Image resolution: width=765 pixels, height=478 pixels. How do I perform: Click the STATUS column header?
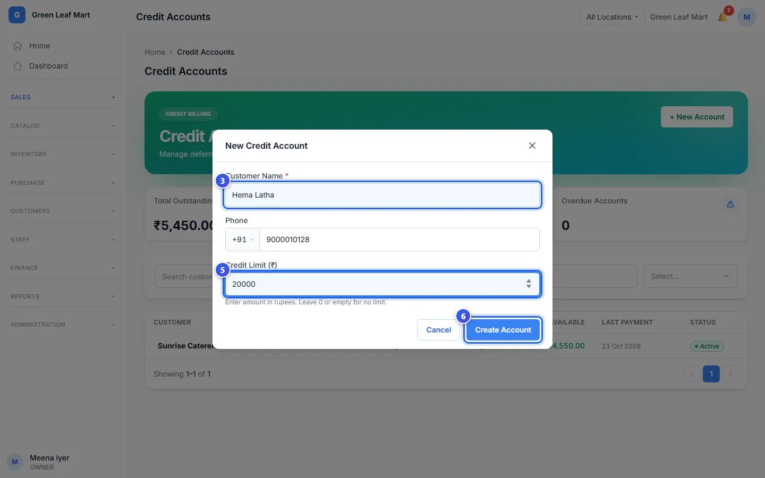point(702,322)
